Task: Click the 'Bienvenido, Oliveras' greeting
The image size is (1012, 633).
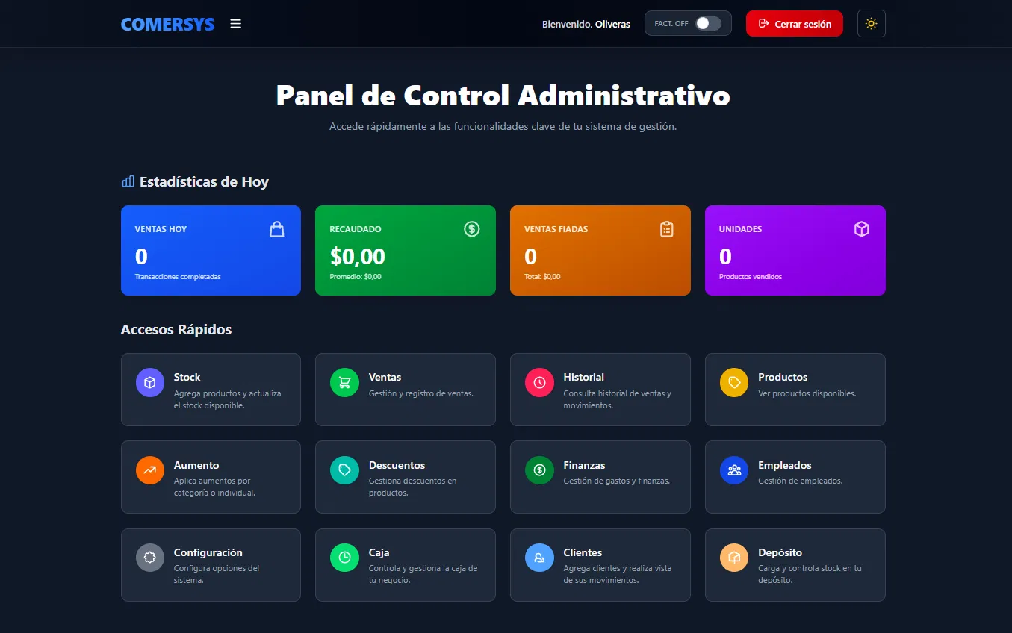Action: coord(586,24)
